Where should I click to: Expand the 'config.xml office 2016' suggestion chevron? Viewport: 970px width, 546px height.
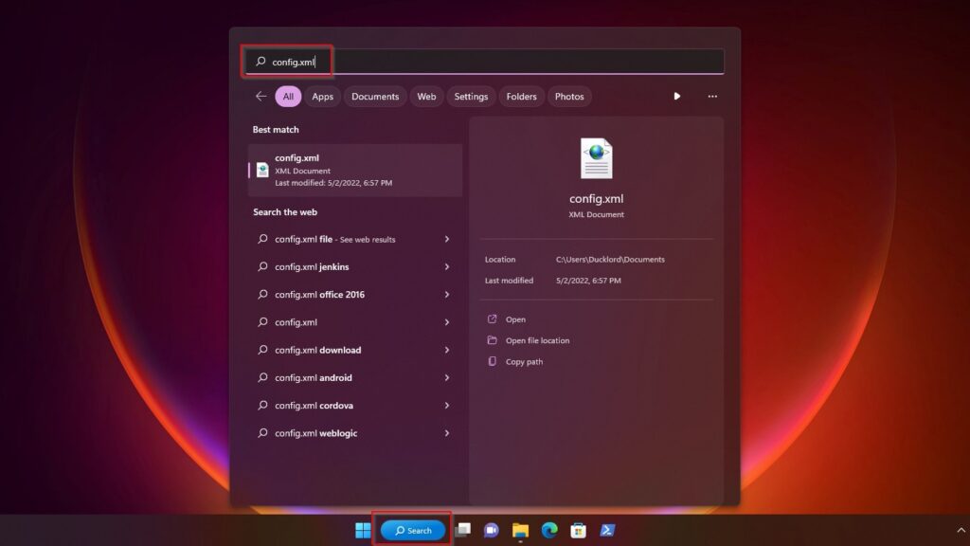coord(447,295)
